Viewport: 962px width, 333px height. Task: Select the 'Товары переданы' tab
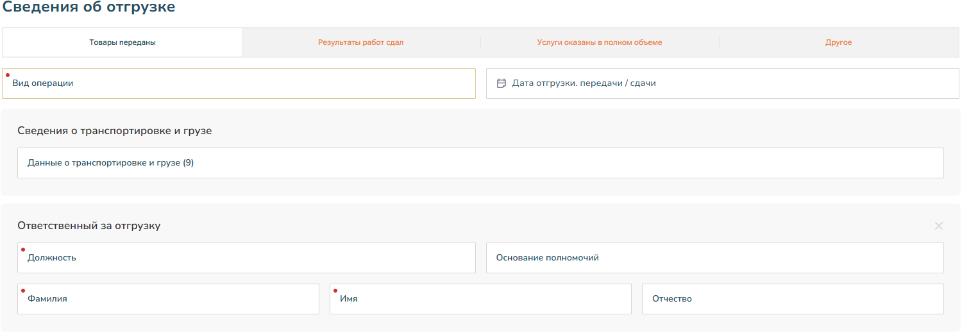pos(122,42)
